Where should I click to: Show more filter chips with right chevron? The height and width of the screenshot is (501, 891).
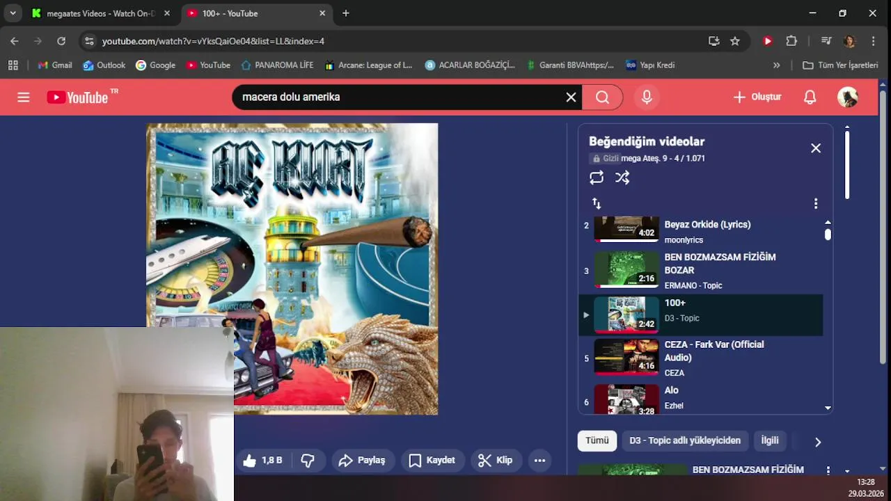[818, 442]
